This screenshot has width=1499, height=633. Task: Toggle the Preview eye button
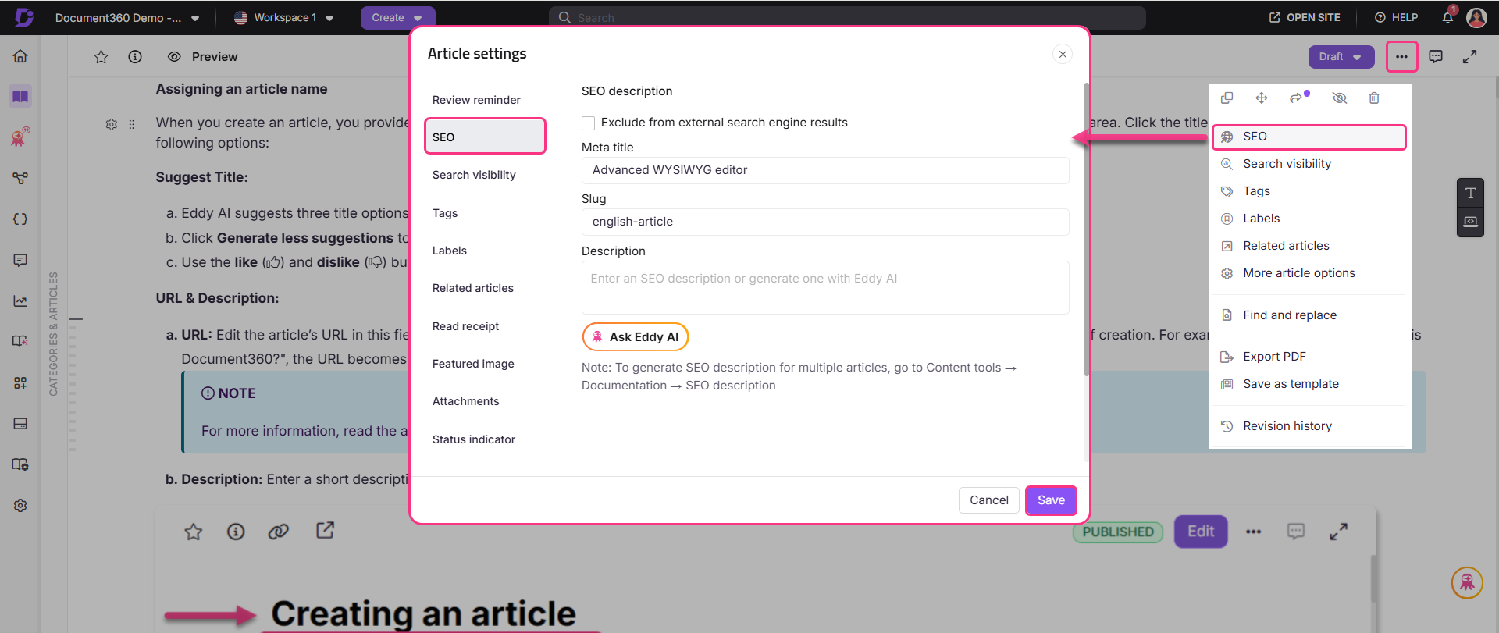coord(202,56)
